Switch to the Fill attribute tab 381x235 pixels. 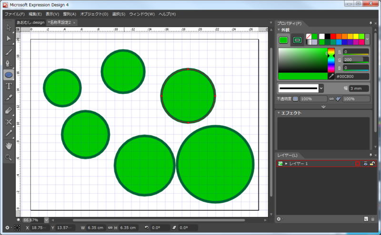(x=283, y=40)
